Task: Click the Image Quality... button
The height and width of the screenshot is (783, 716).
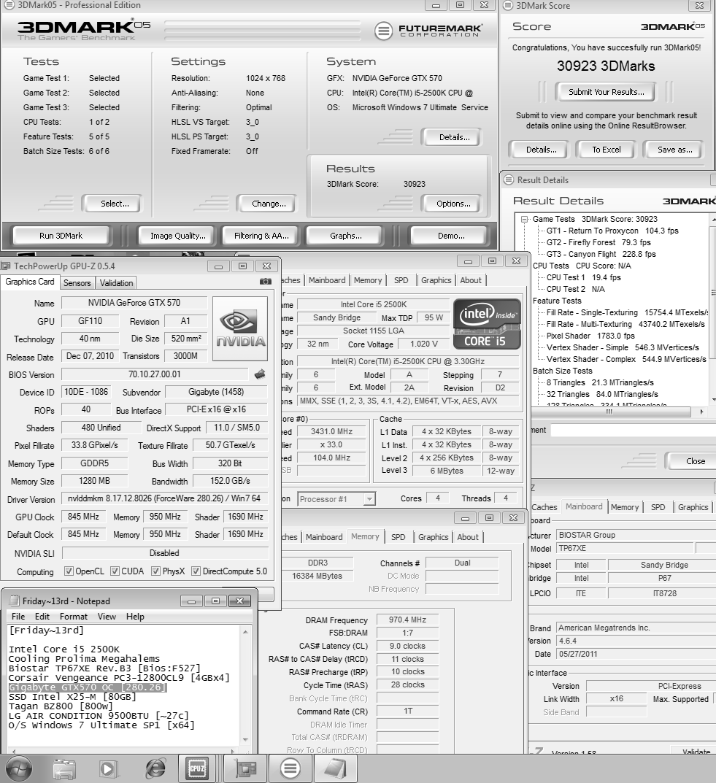Action: [178, 236]
